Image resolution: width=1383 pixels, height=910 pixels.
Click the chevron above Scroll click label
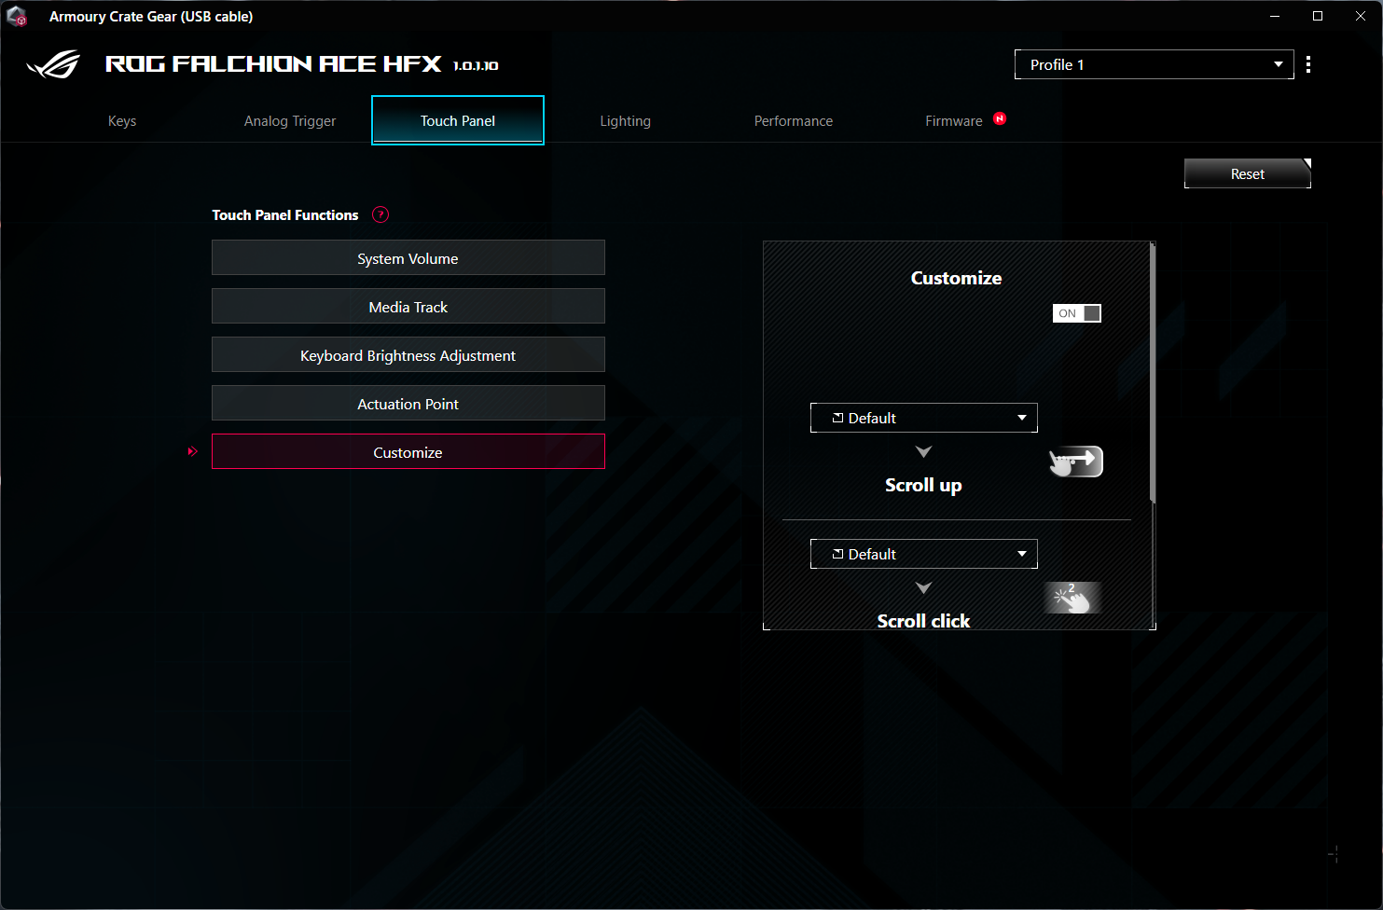923,587
